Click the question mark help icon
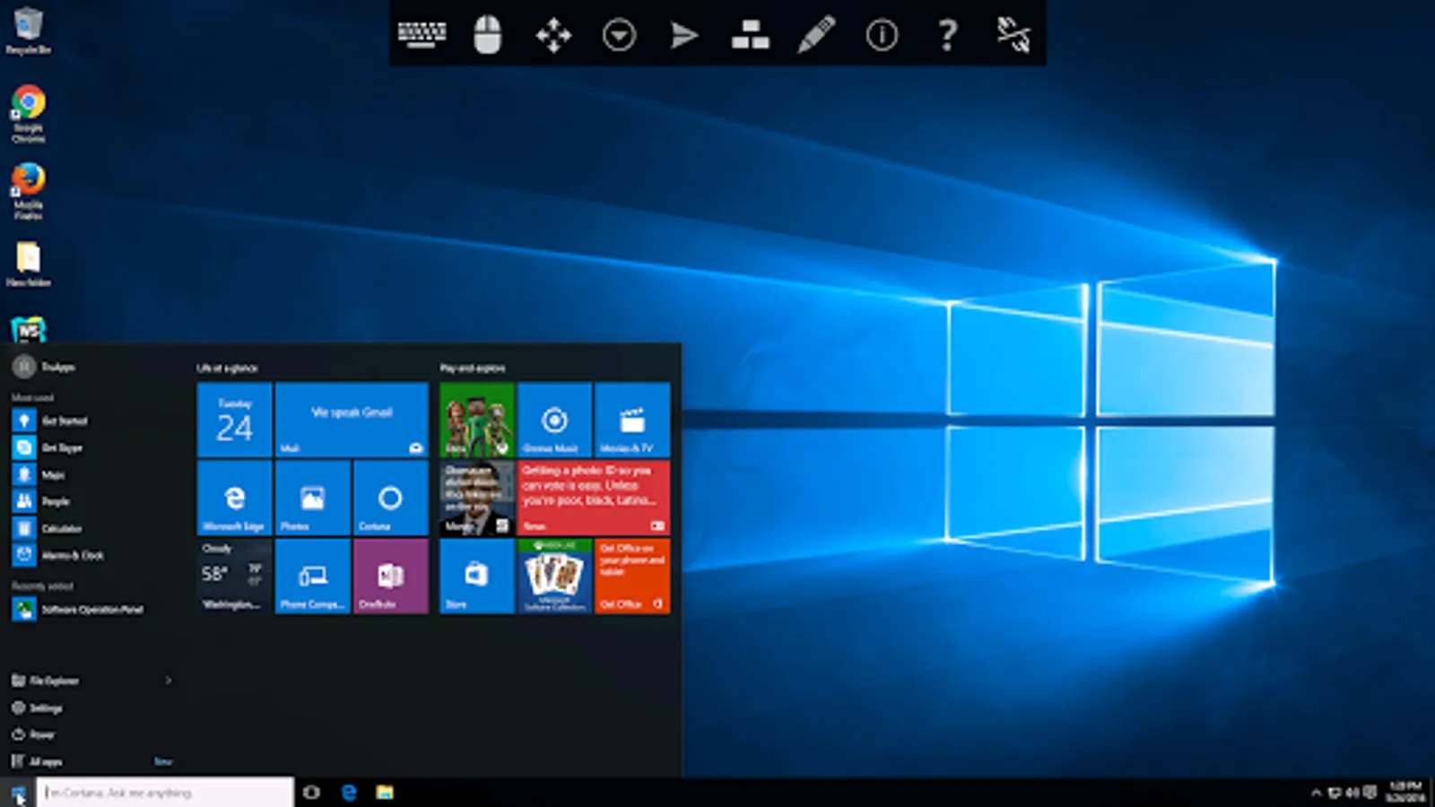This screenshot has width=1435, height=807. pos(947,36)
